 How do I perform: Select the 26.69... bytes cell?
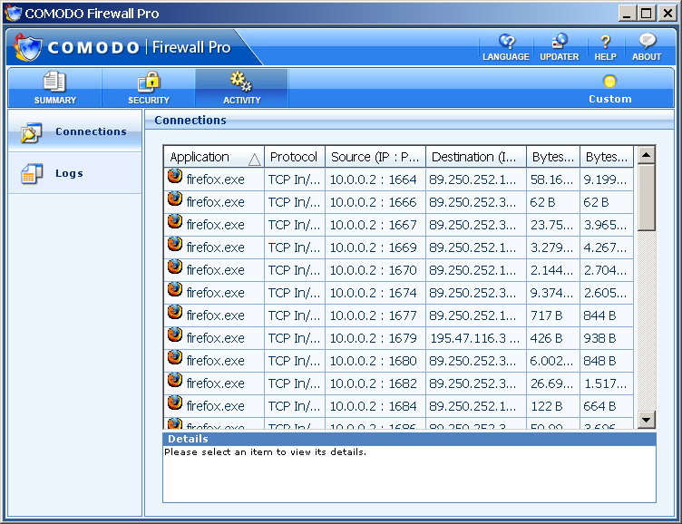click(x=553, y=383)
